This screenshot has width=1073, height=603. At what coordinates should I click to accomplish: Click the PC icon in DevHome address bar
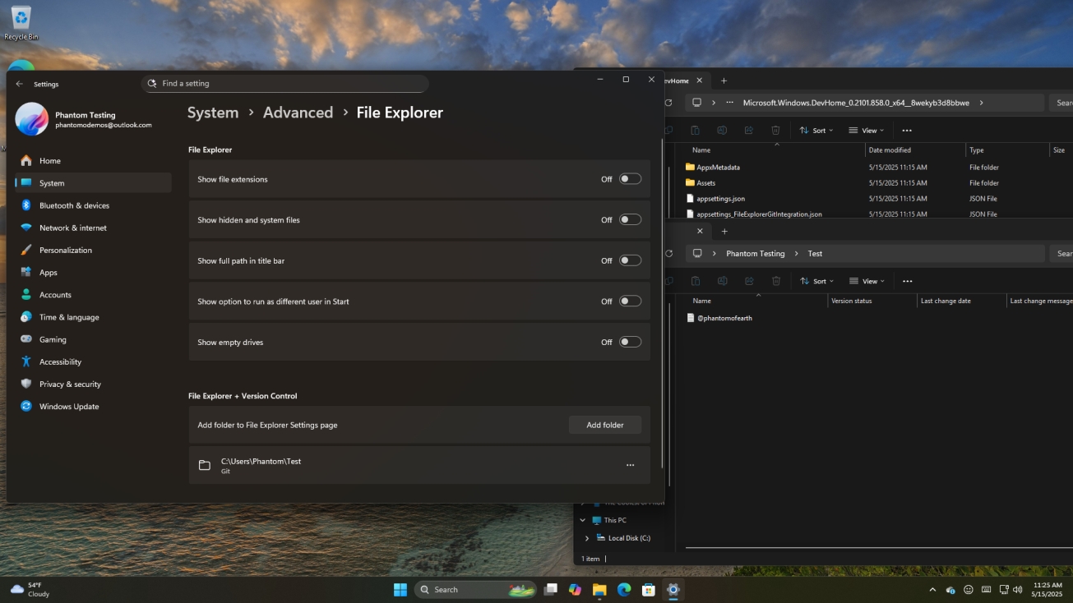point(697,103)
